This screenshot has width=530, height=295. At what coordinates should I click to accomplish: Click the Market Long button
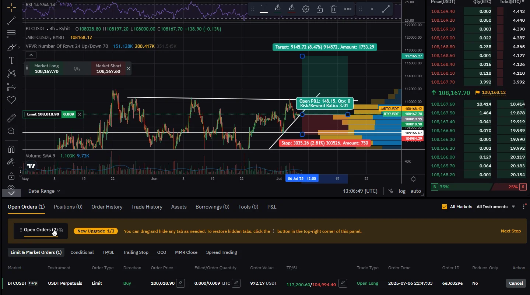(x=46, y=68)
